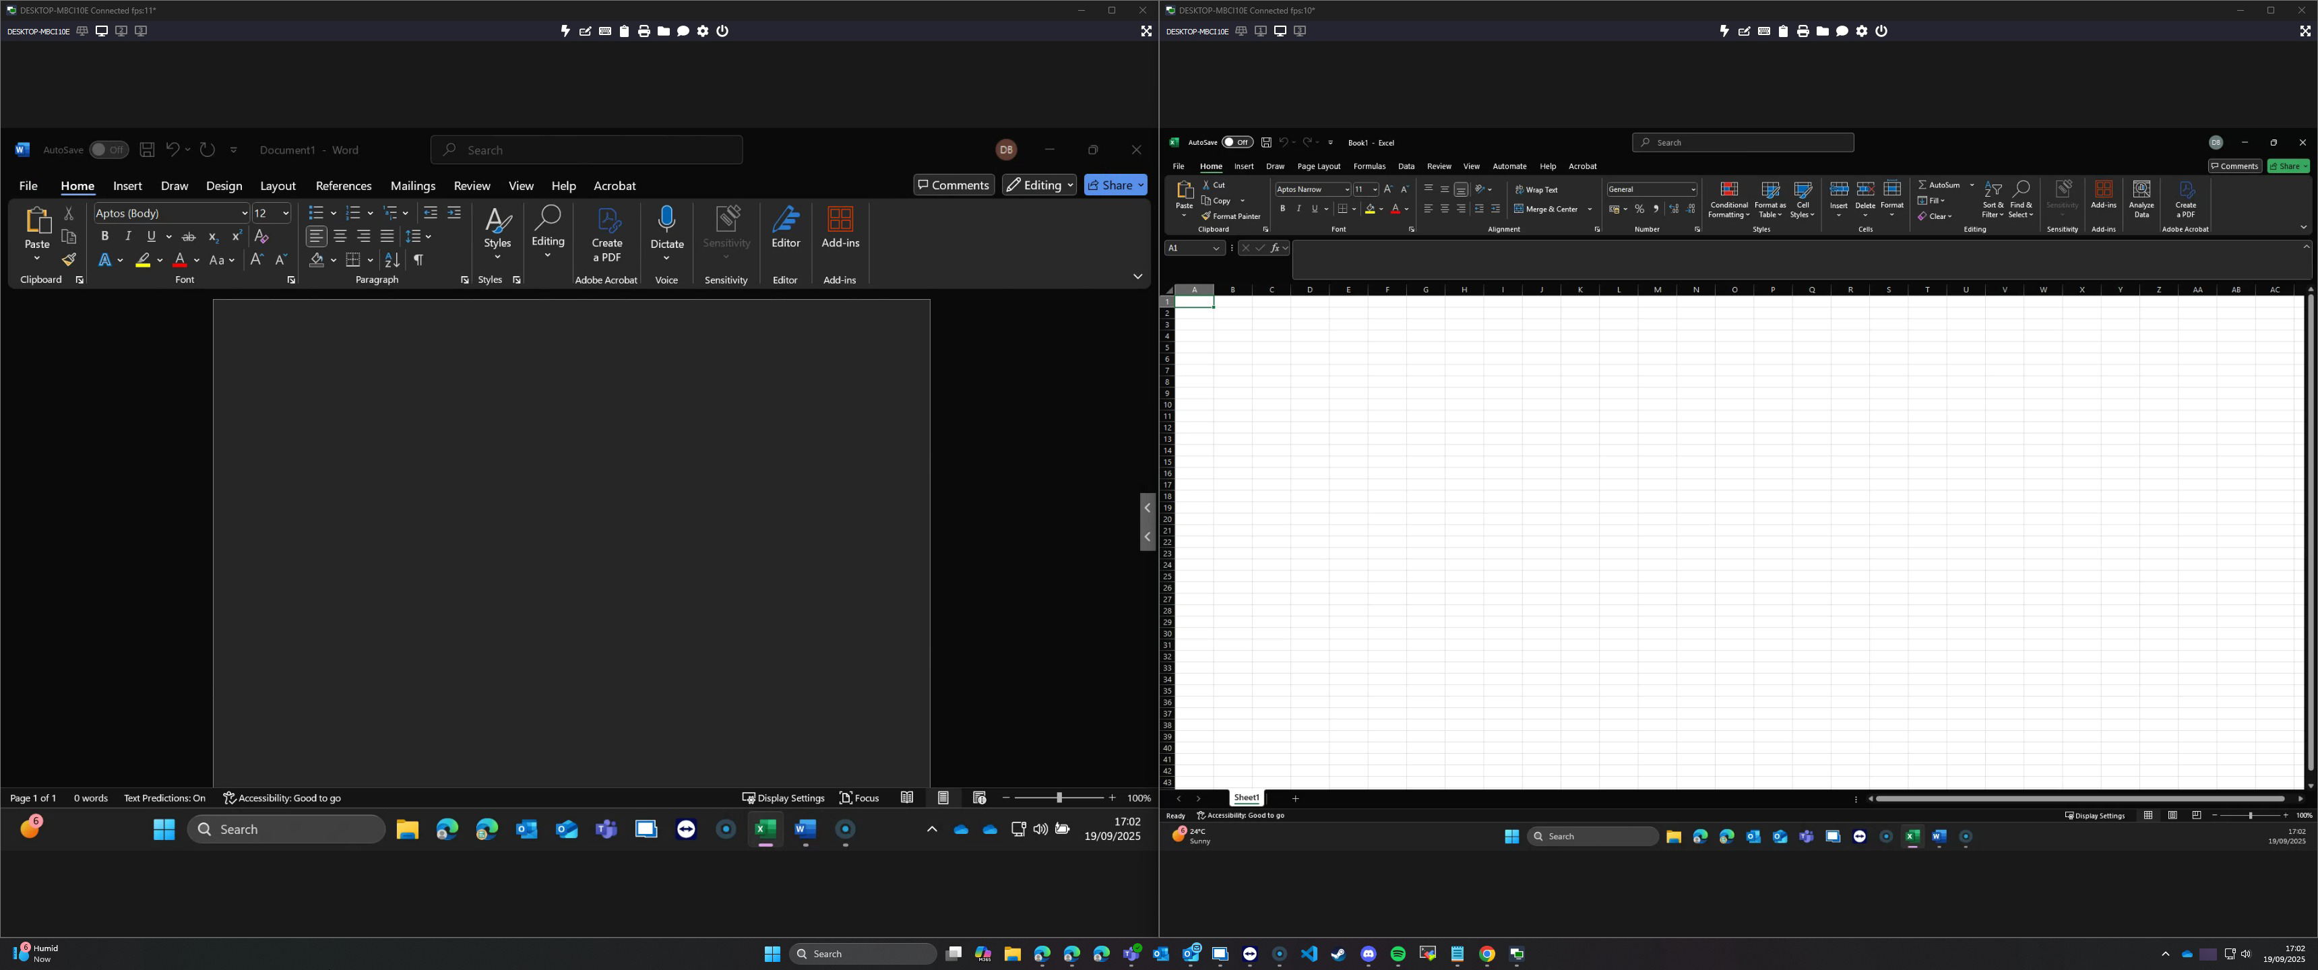The image size is (2318, 970).
Task: Open the Editing mode dropdown in Word
Action: (x=1039, y=185)
